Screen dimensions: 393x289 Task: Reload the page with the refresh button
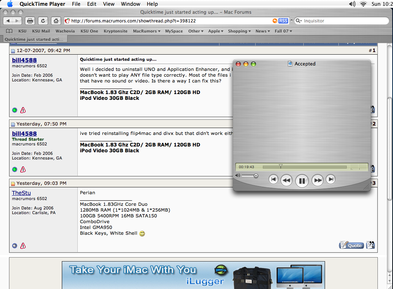click(43, 21)
